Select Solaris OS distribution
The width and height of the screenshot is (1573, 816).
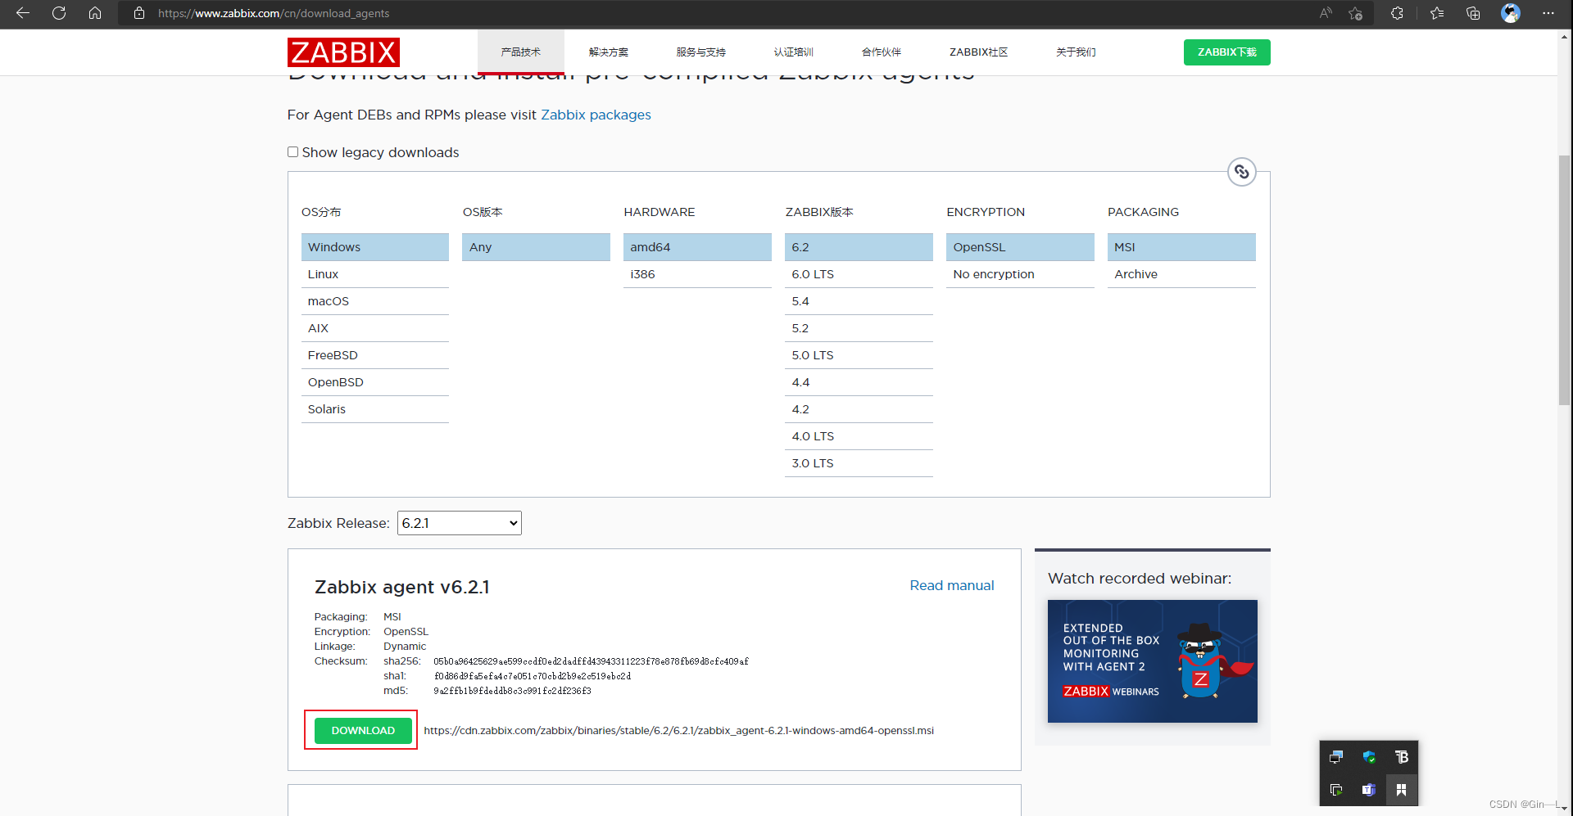pyautogui.click(x=375, y=409)
